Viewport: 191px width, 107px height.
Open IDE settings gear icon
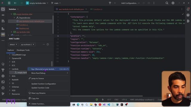[x=173, y=3]
